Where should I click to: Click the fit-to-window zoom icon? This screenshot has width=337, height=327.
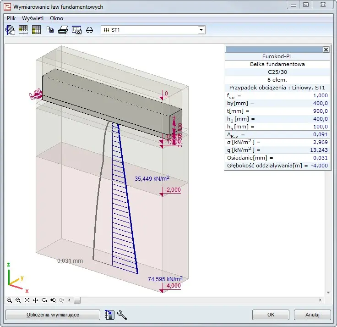coord(27,300)
